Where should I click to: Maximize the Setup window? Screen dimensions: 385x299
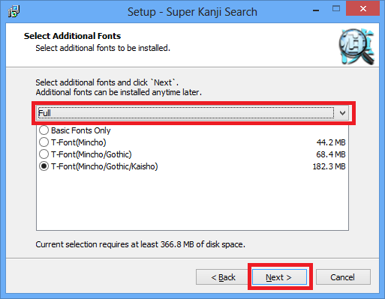pos(336,9)
